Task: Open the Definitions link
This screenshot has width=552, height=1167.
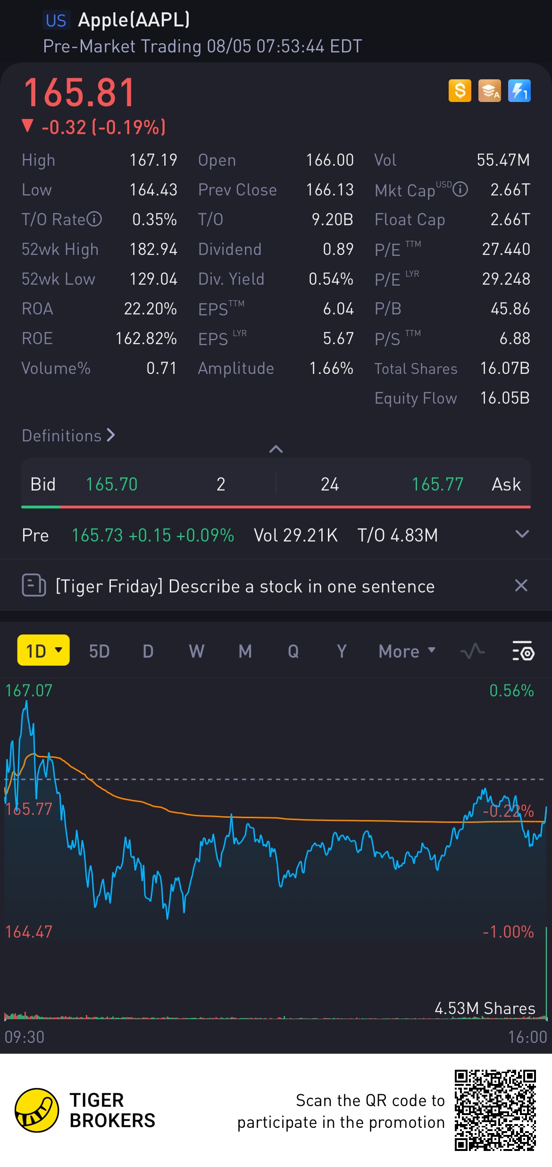Action: click(x=68, y=435)
